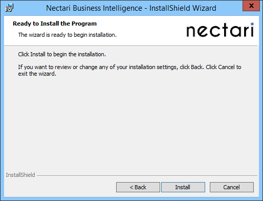The width and height of the screenshot is (263, 201).
Task: Click the white header banner left of the logo
Action: pos(145,31)
